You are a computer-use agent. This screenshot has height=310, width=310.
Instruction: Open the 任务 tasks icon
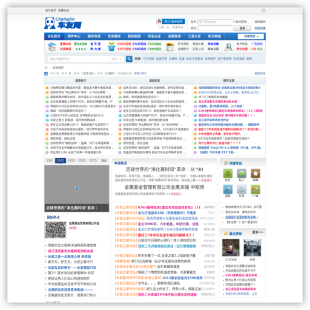(242, 190)
